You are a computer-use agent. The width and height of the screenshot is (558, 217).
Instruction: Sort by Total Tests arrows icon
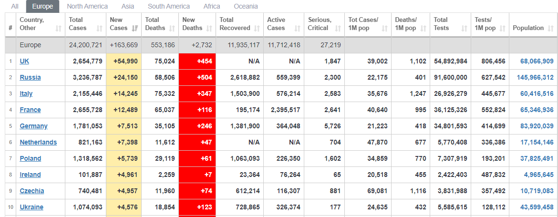point(464,29)
